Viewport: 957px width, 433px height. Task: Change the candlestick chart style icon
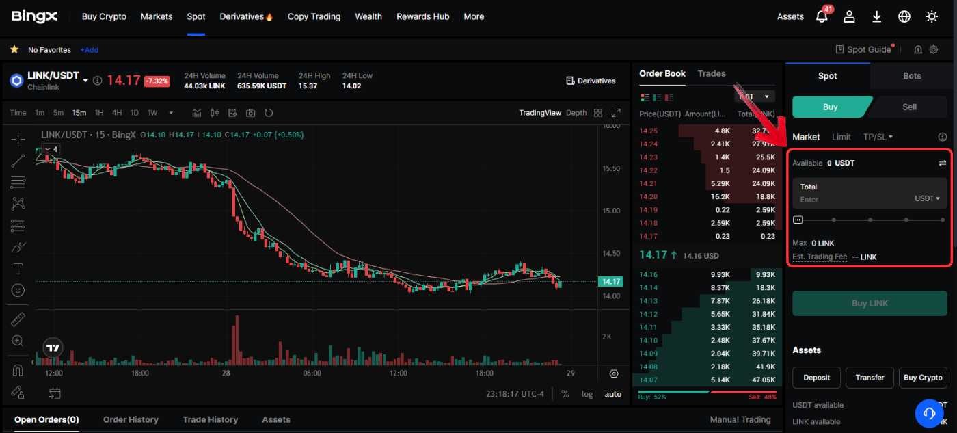point(215,113)
